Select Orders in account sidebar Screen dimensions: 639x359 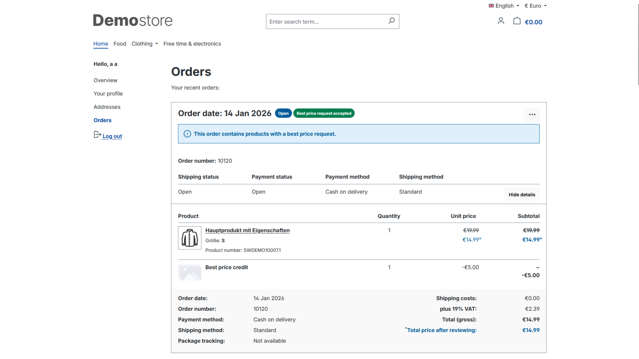pyautogui.click(x=103, y=120)
